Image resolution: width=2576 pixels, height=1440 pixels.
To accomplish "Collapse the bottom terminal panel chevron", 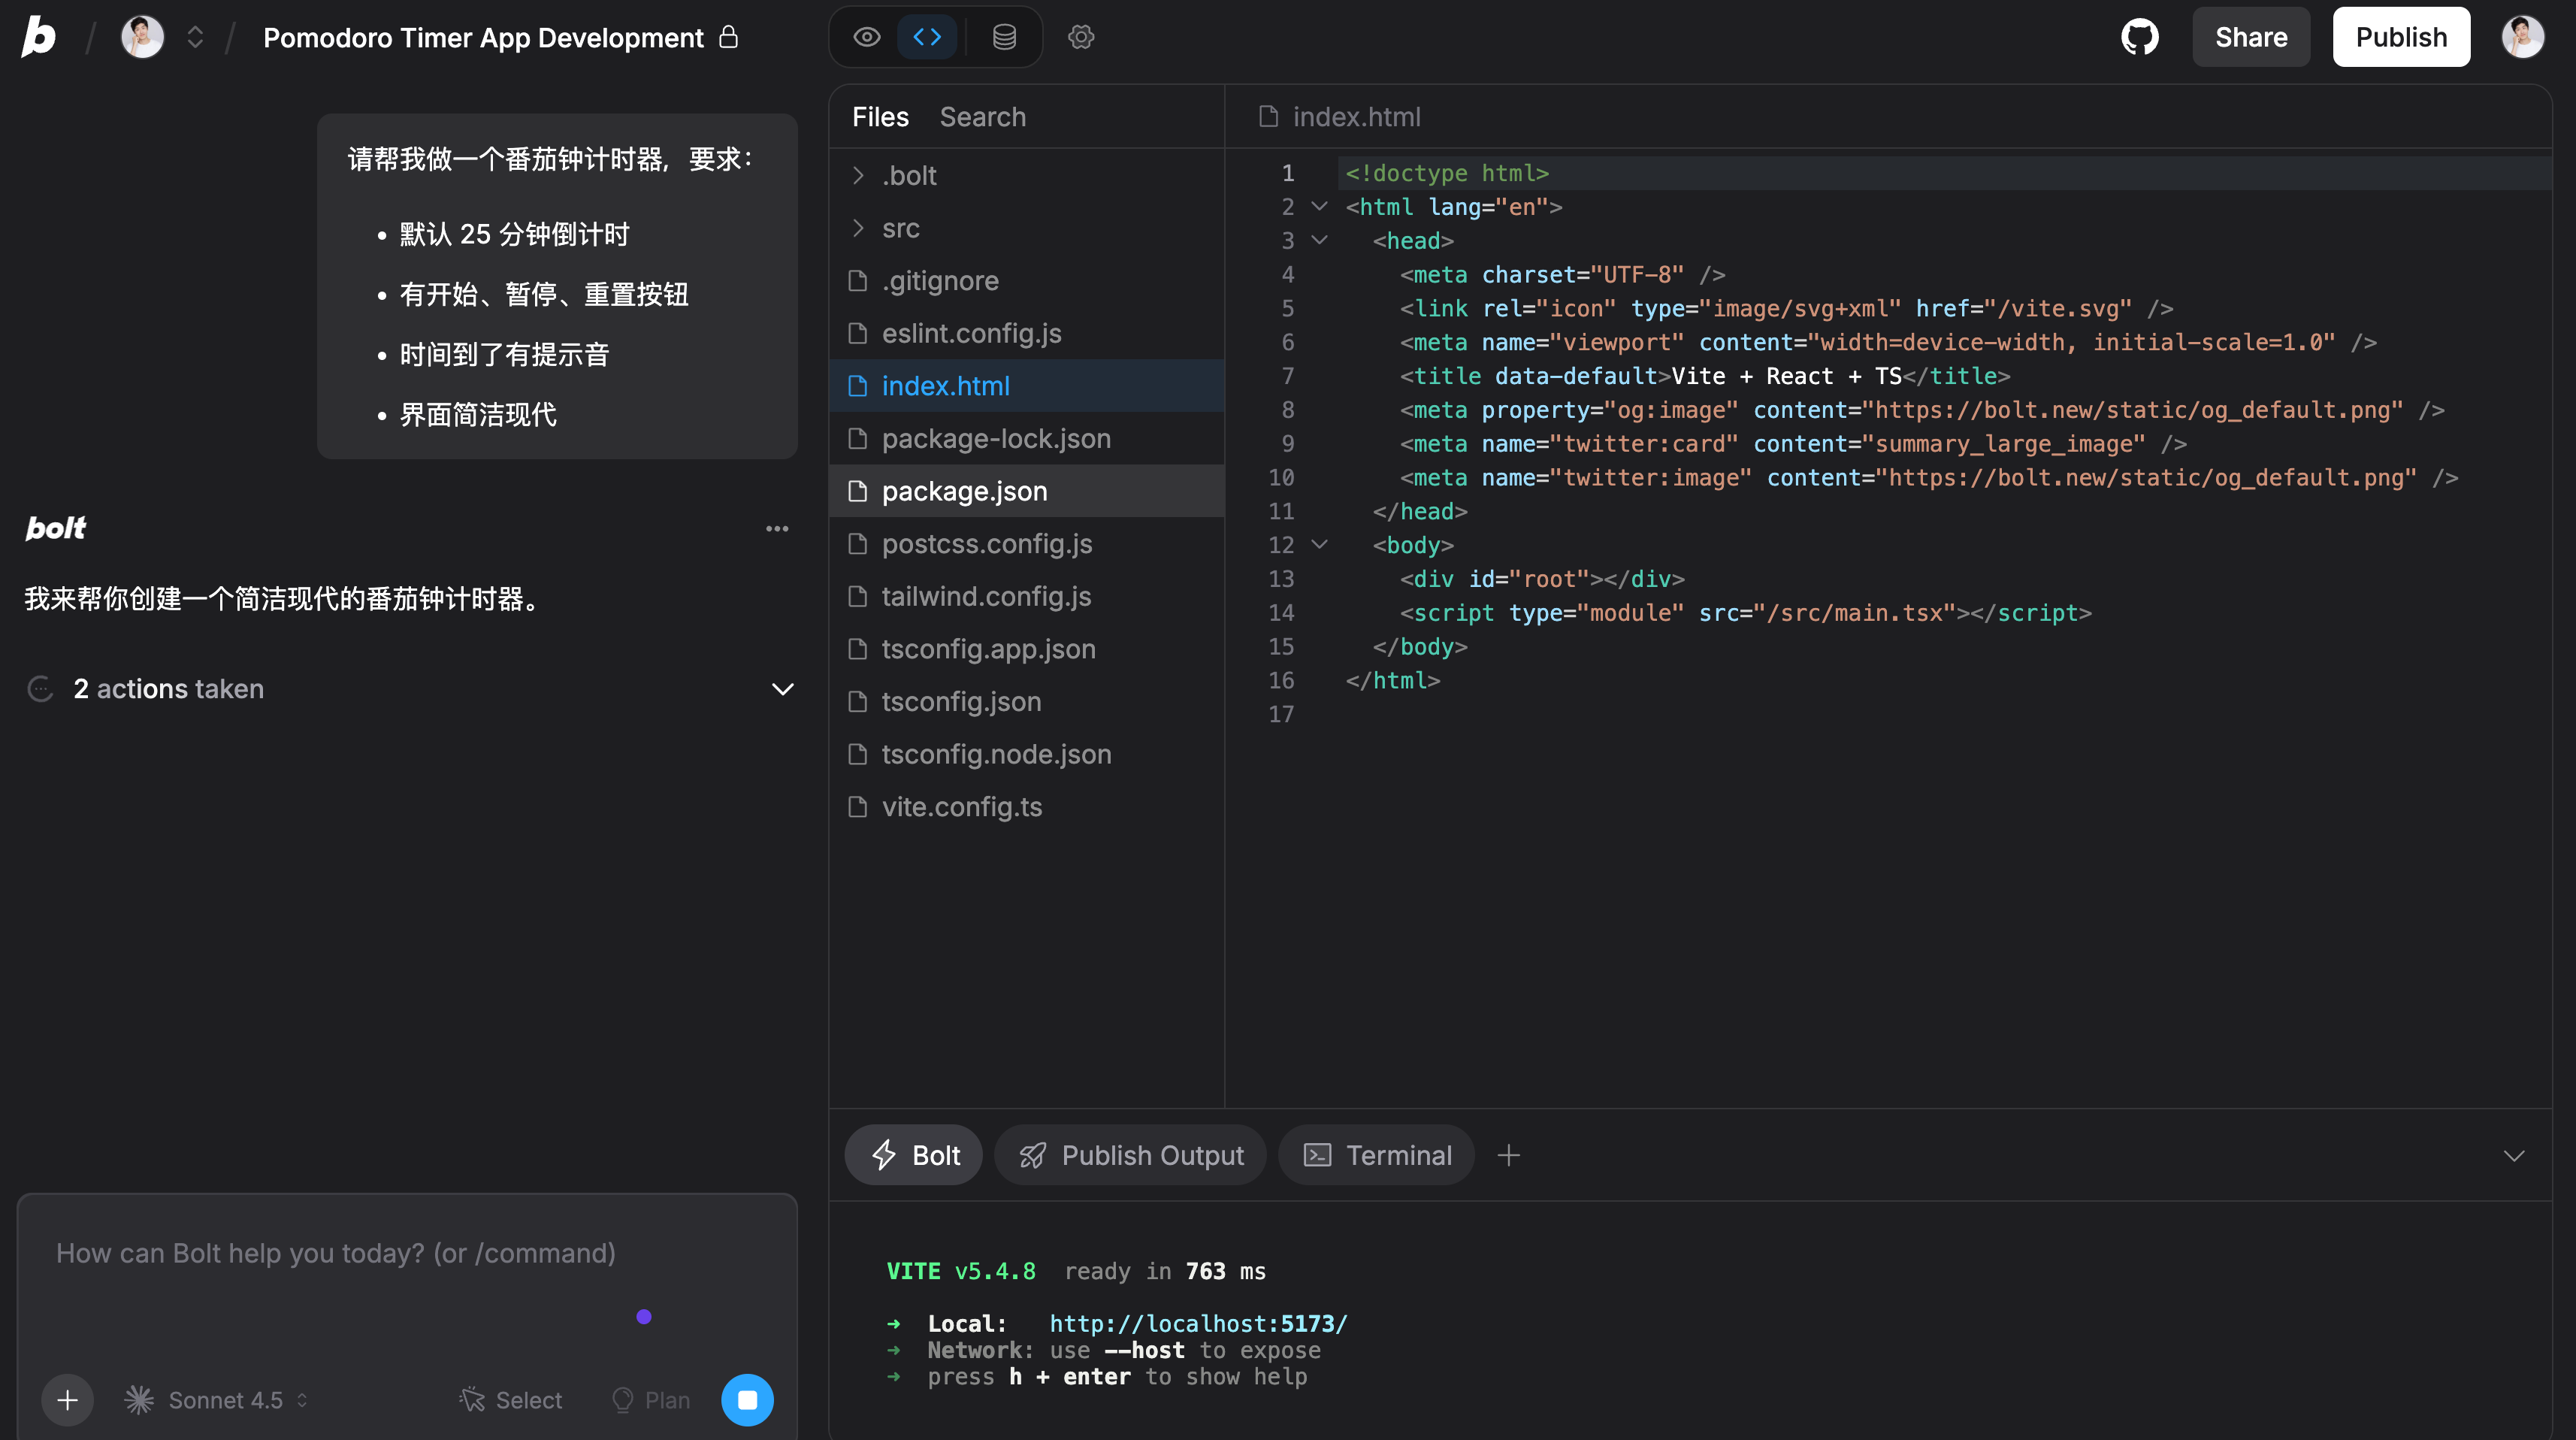I will 2513,1156.
